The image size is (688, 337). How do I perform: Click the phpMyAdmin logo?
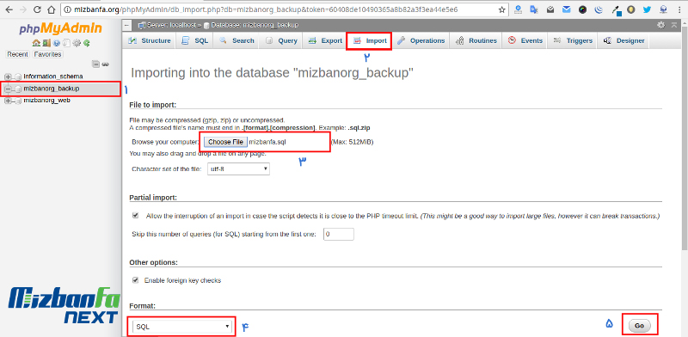tap(60, 29)
